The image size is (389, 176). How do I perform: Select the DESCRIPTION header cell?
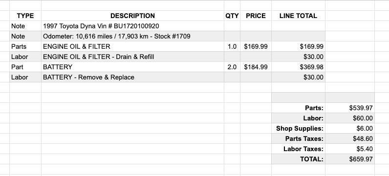coord(132,16)
